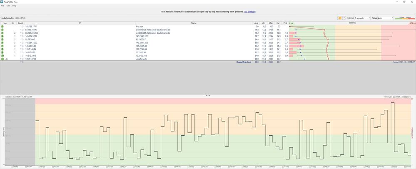
Task: Select hop 7 green circle icon
Action: [2, 46]
